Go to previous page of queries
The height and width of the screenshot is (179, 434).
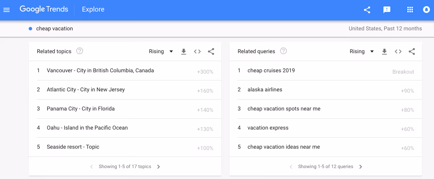[x=291, y=167]
